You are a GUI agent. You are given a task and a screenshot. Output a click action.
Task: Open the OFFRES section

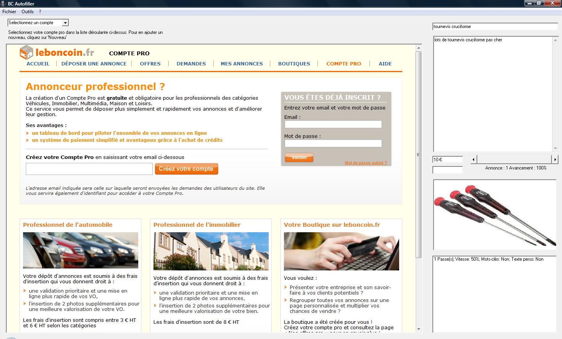coord(150,64)
